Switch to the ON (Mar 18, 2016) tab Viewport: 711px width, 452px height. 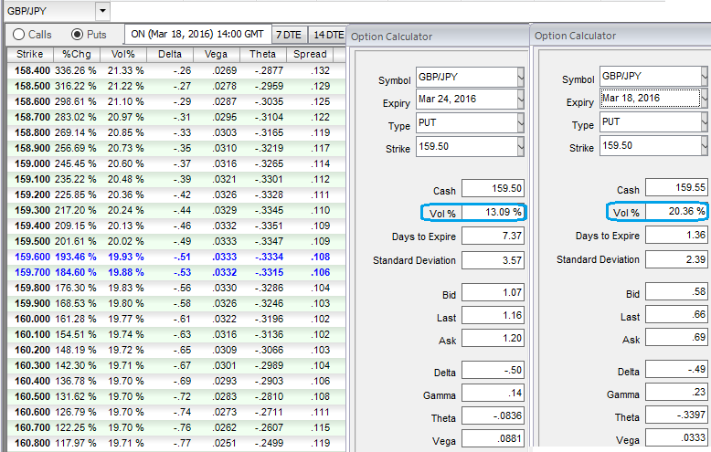pyautogui.click(x=196, y=34)
